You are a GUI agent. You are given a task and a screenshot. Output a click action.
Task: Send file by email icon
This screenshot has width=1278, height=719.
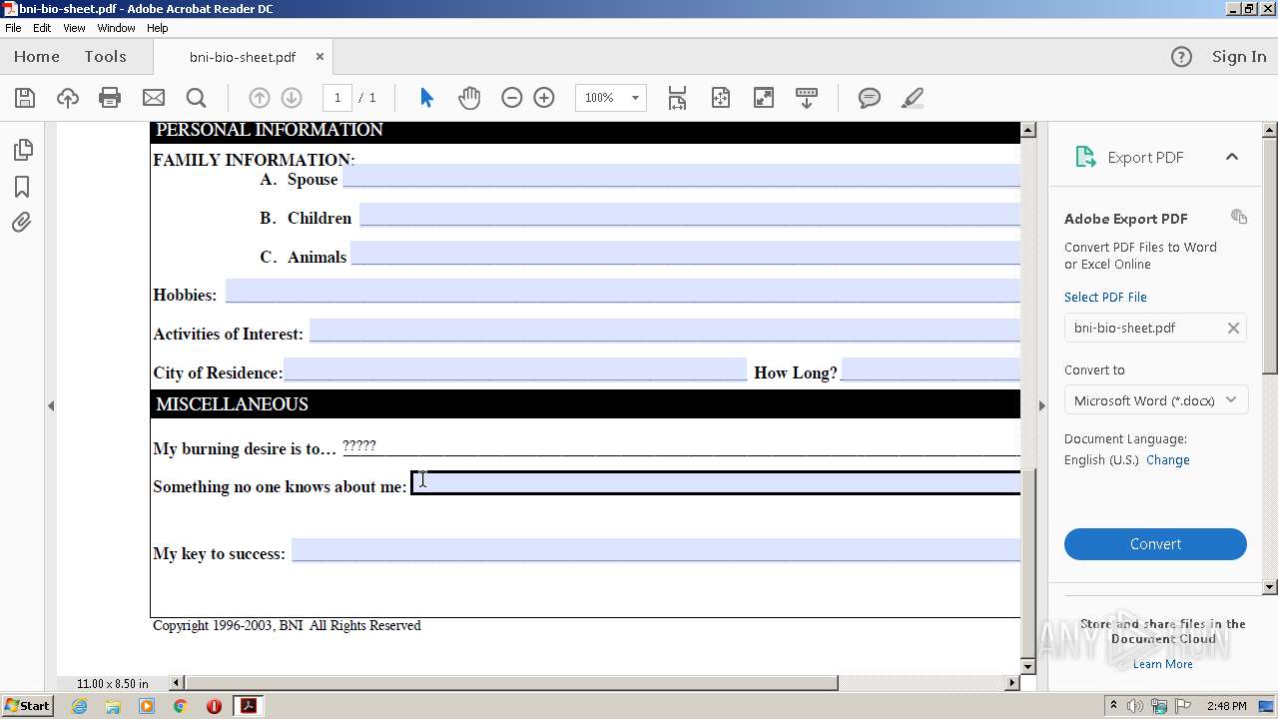[154, 98]
